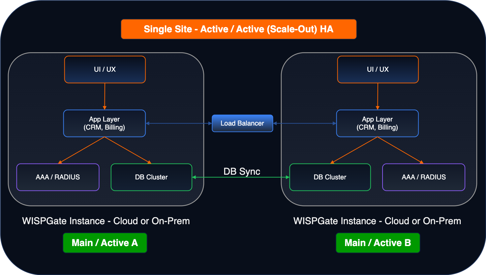Select the Load Balancer box
This screenshot has height=275, width=486.
click(242, 123)
